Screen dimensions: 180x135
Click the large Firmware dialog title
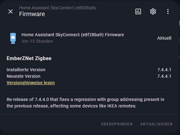(32, 14)
